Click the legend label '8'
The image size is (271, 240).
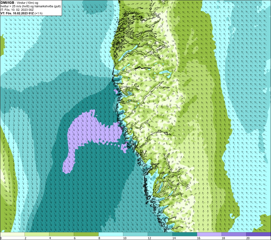[99, 238]
